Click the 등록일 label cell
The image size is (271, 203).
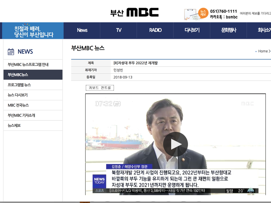coord(91,77)
